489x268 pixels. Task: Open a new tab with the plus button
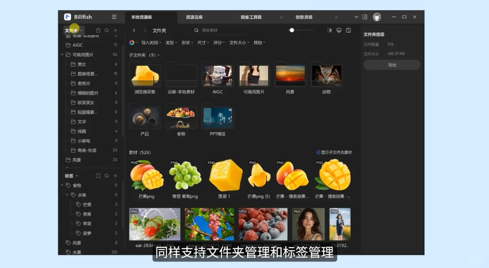click(x=356, y=17)
